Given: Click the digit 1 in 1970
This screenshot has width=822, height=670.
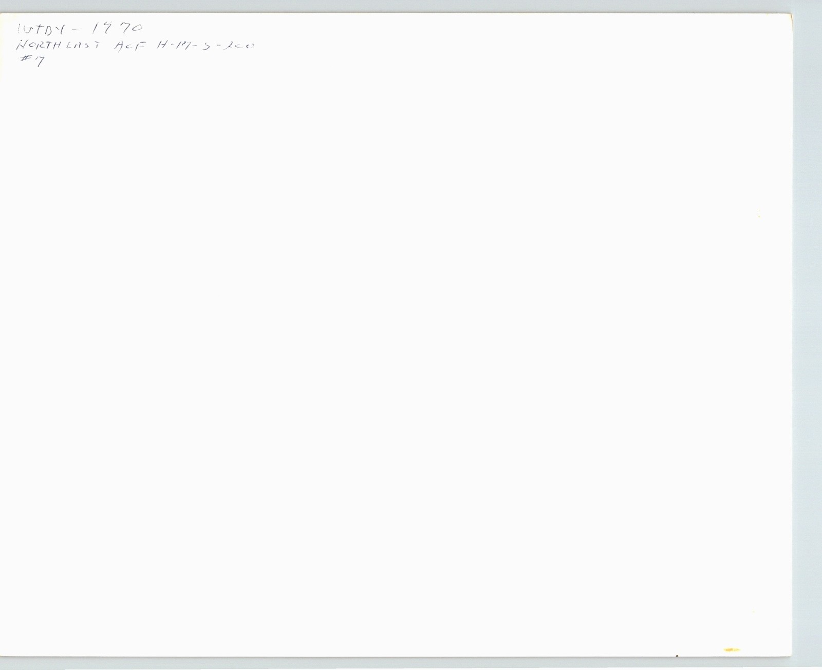Looking at the screenshot, I should (94, 29).
